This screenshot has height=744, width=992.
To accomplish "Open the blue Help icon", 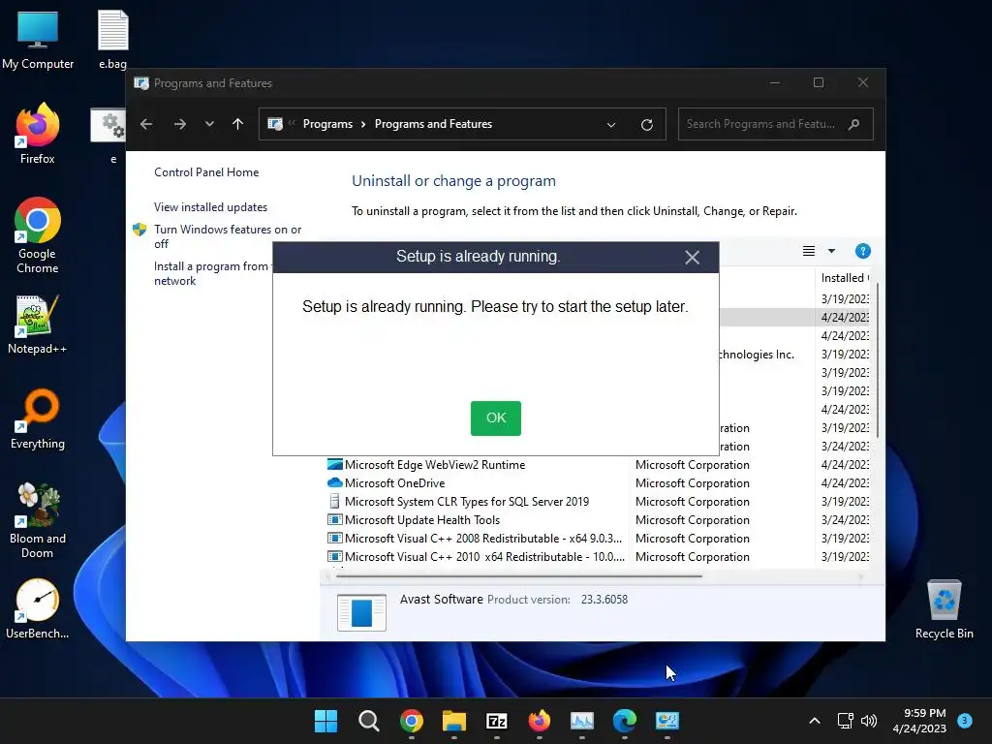I will (x=862, y=251).
